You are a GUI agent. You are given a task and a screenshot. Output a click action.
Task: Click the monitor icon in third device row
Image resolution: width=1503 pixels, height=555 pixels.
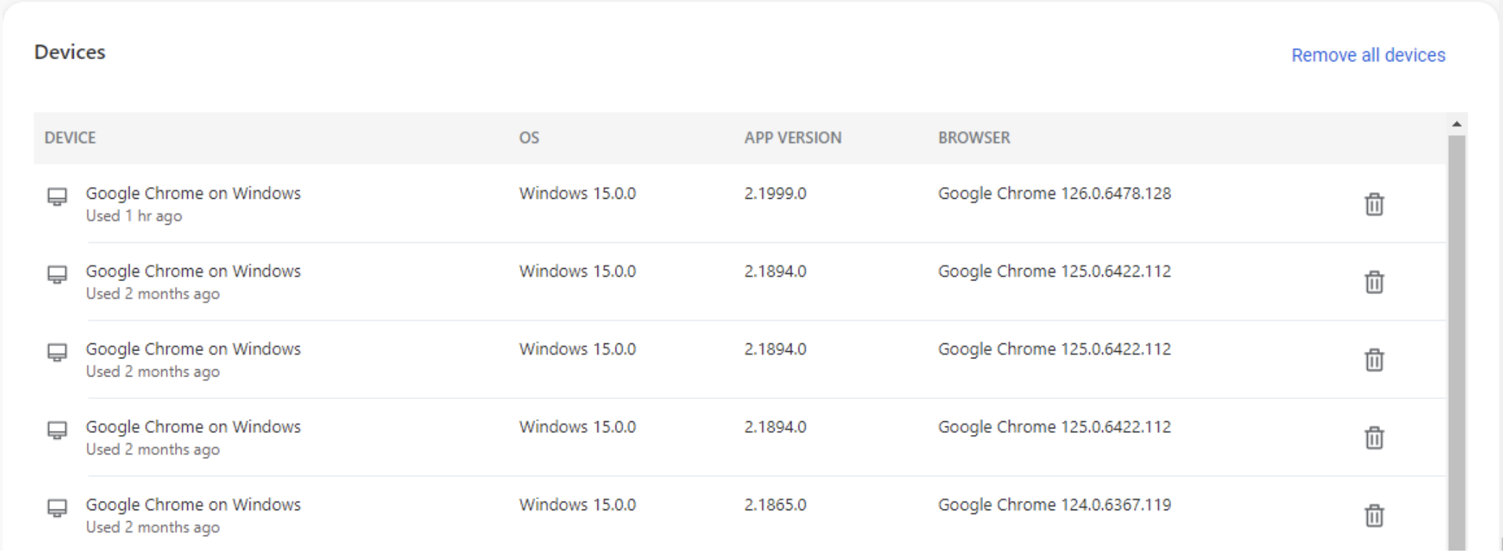tap(57, 353)
